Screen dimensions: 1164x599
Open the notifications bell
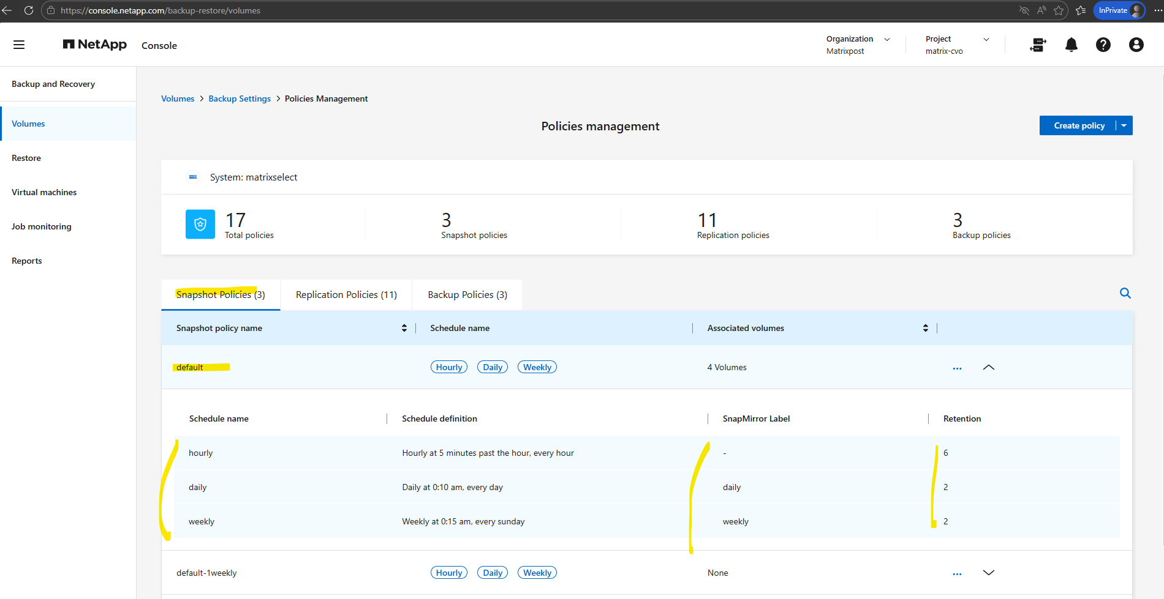(x=1071, y=45)
